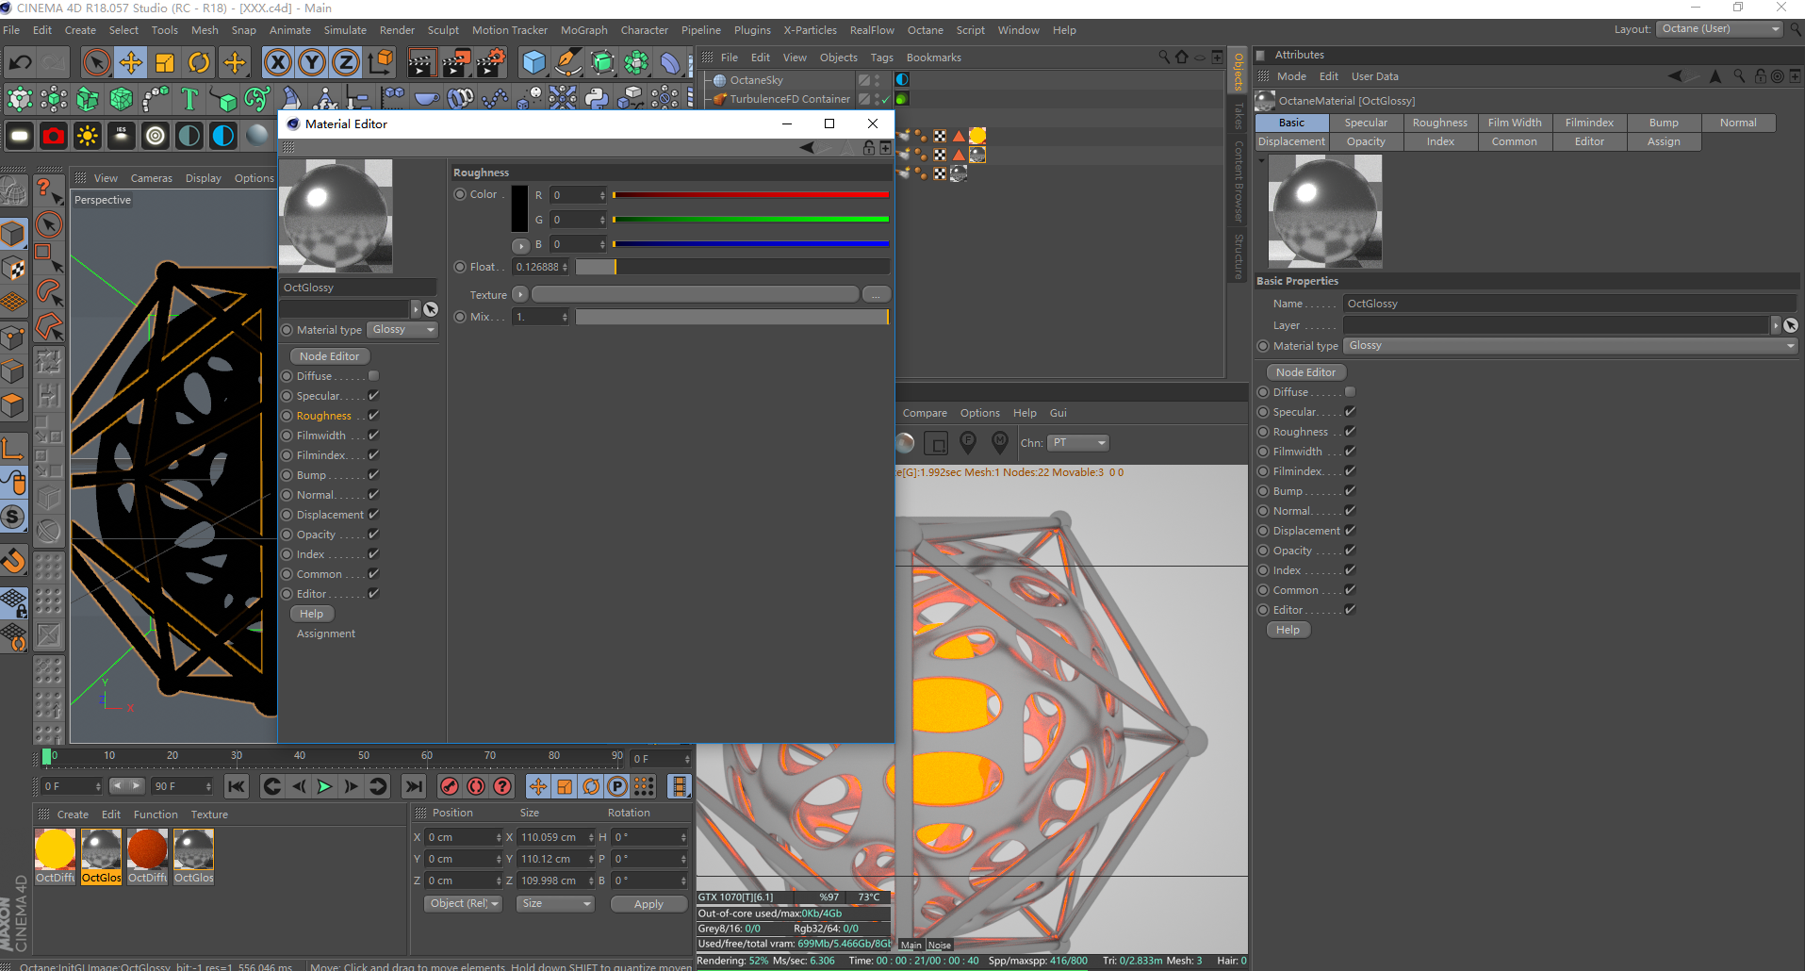Open the Chn PT channel dropdown
The height and width of the screenshot is (971, 1805).
[1079, 443]
